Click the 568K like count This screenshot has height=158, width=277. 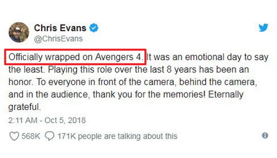(30, 136)
